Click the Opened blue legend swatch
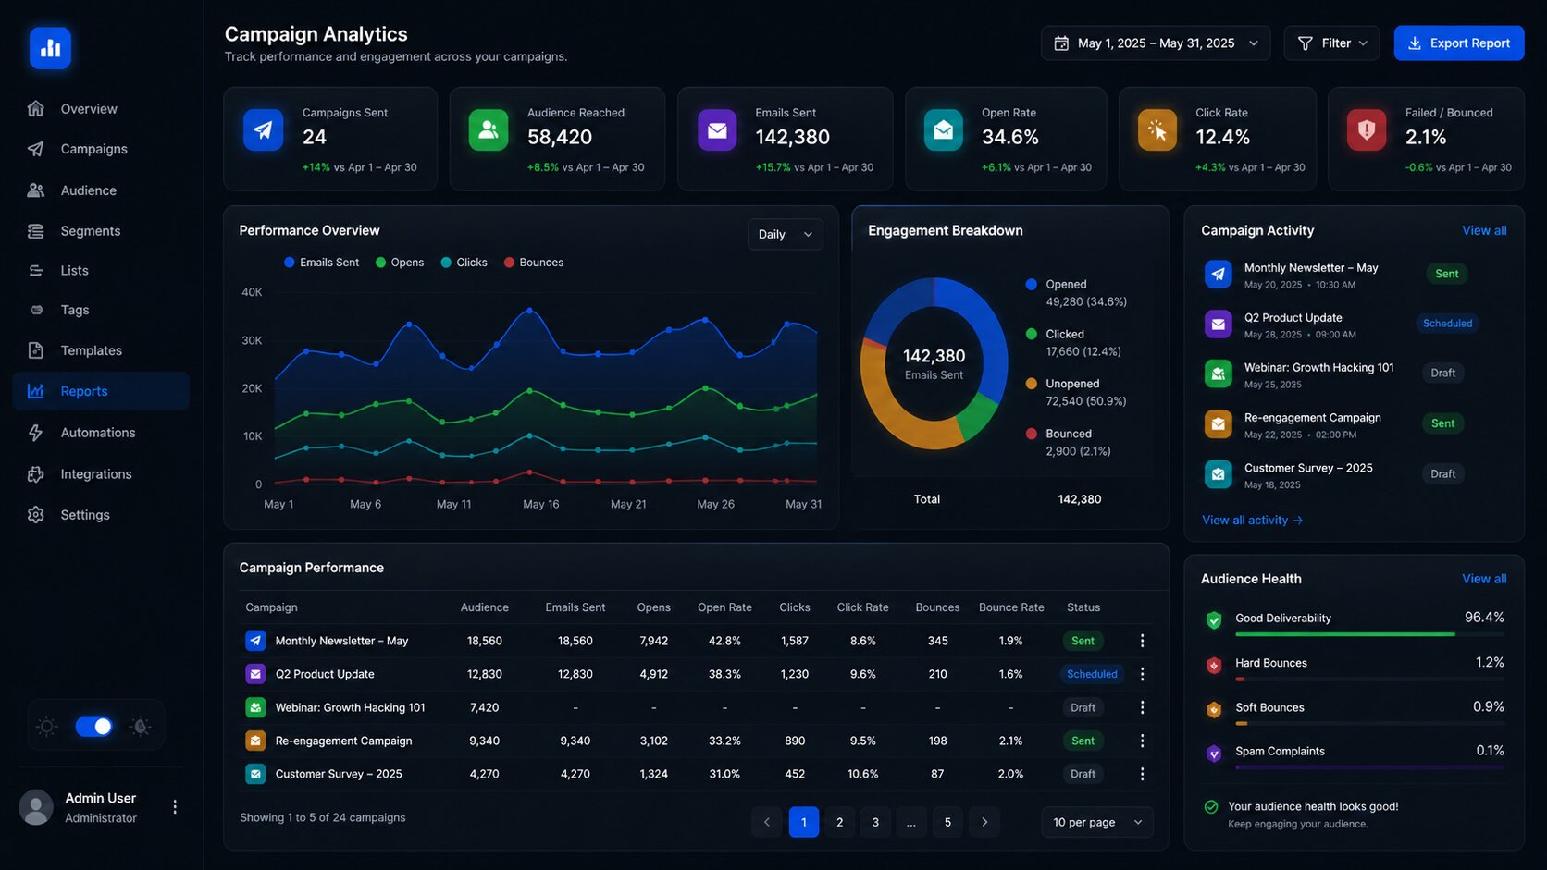 1031,284
